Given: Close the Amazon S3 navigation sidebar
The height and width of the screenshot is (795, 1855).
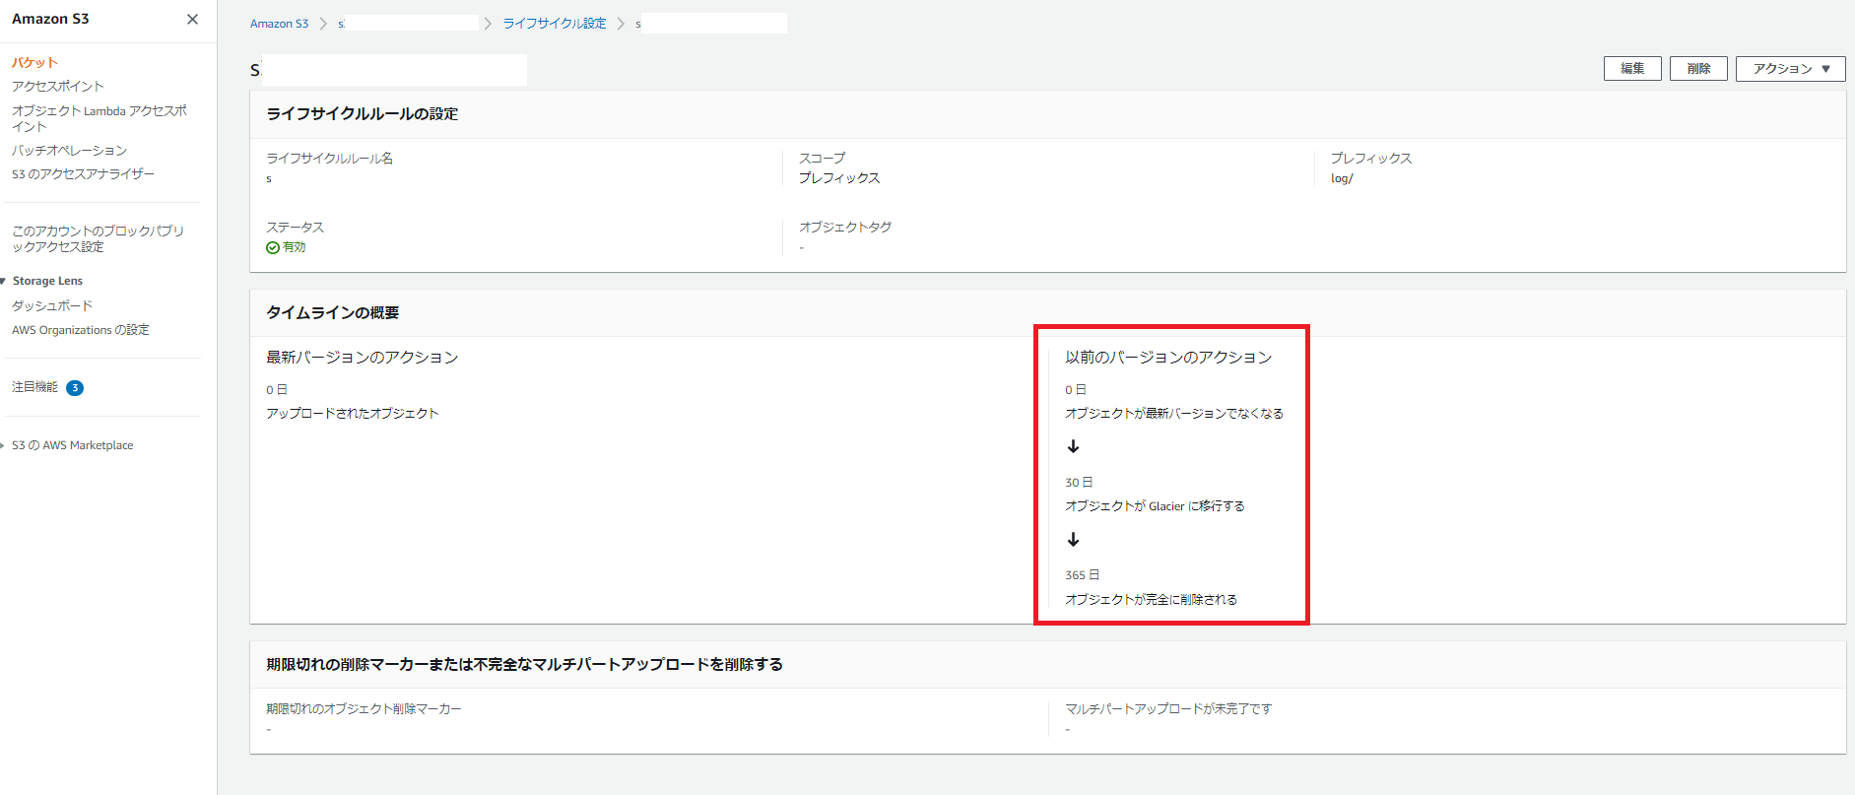Looking at the screenshot, I should click(192, 19).
